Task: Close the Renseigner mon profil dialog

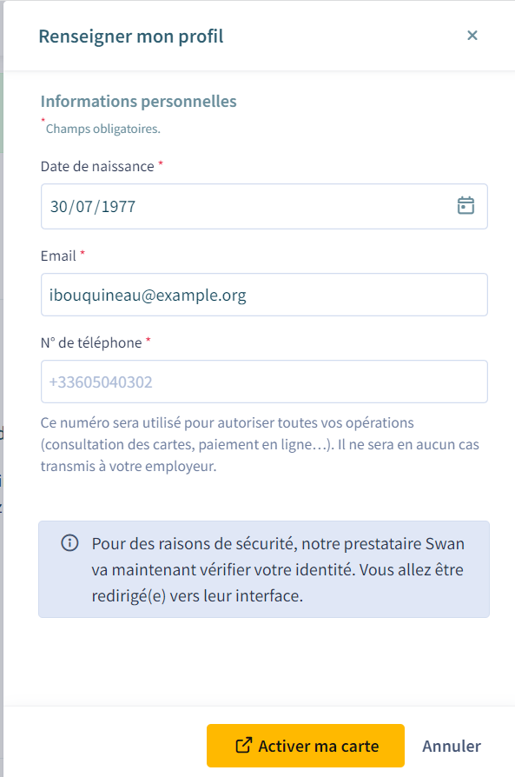Action: (472, 35)
